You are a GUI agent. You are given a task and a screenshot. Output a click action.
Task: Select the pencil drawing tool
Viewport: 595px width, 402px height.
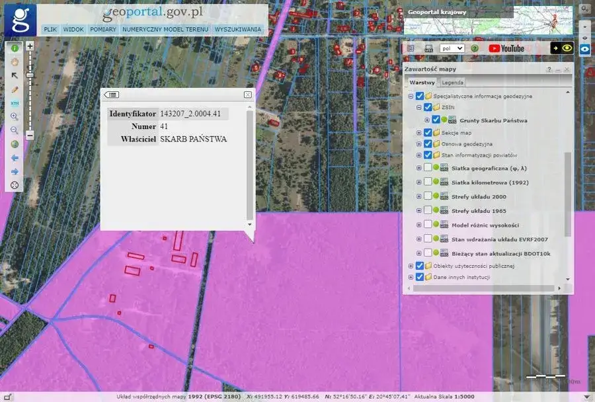pyautogui.click(x=15, y=89)
